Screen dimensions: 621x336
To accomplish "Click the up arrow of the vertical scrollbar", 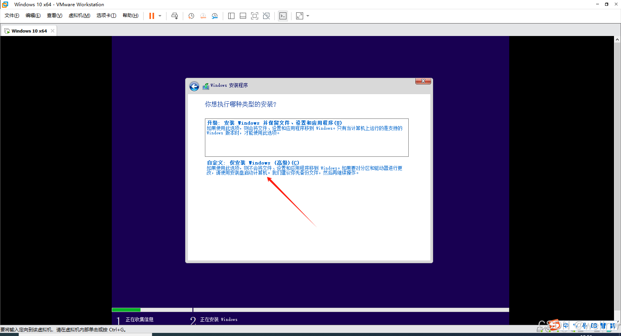I will [x=617, y=39].
